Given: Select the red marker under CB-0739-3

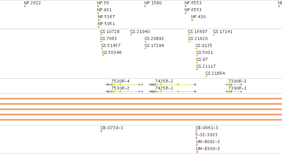Looking at the screenshot, I should [101, 131].
